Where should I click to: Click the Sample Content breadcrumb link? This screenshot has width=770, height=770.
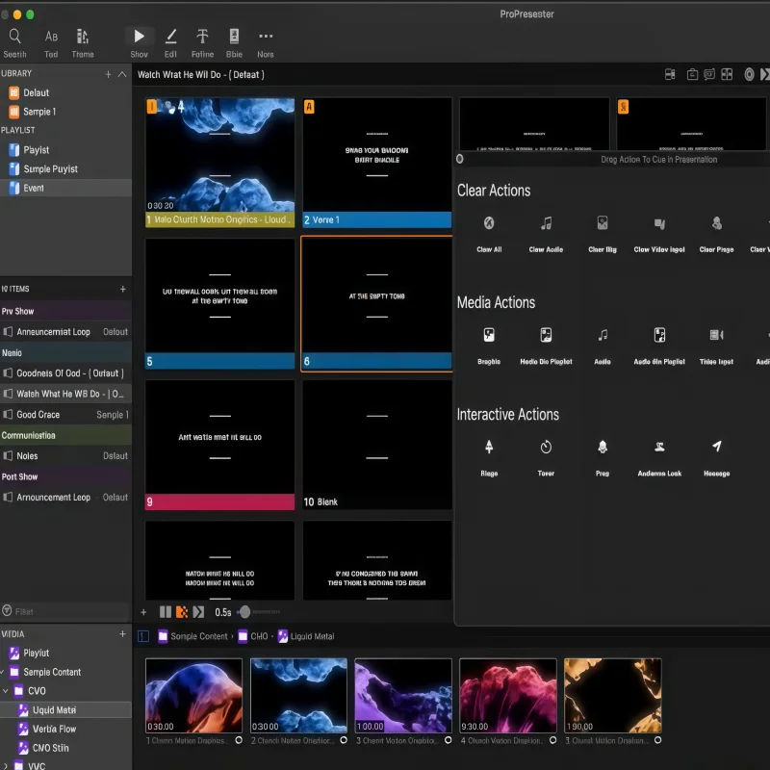(x=199, y=636)
